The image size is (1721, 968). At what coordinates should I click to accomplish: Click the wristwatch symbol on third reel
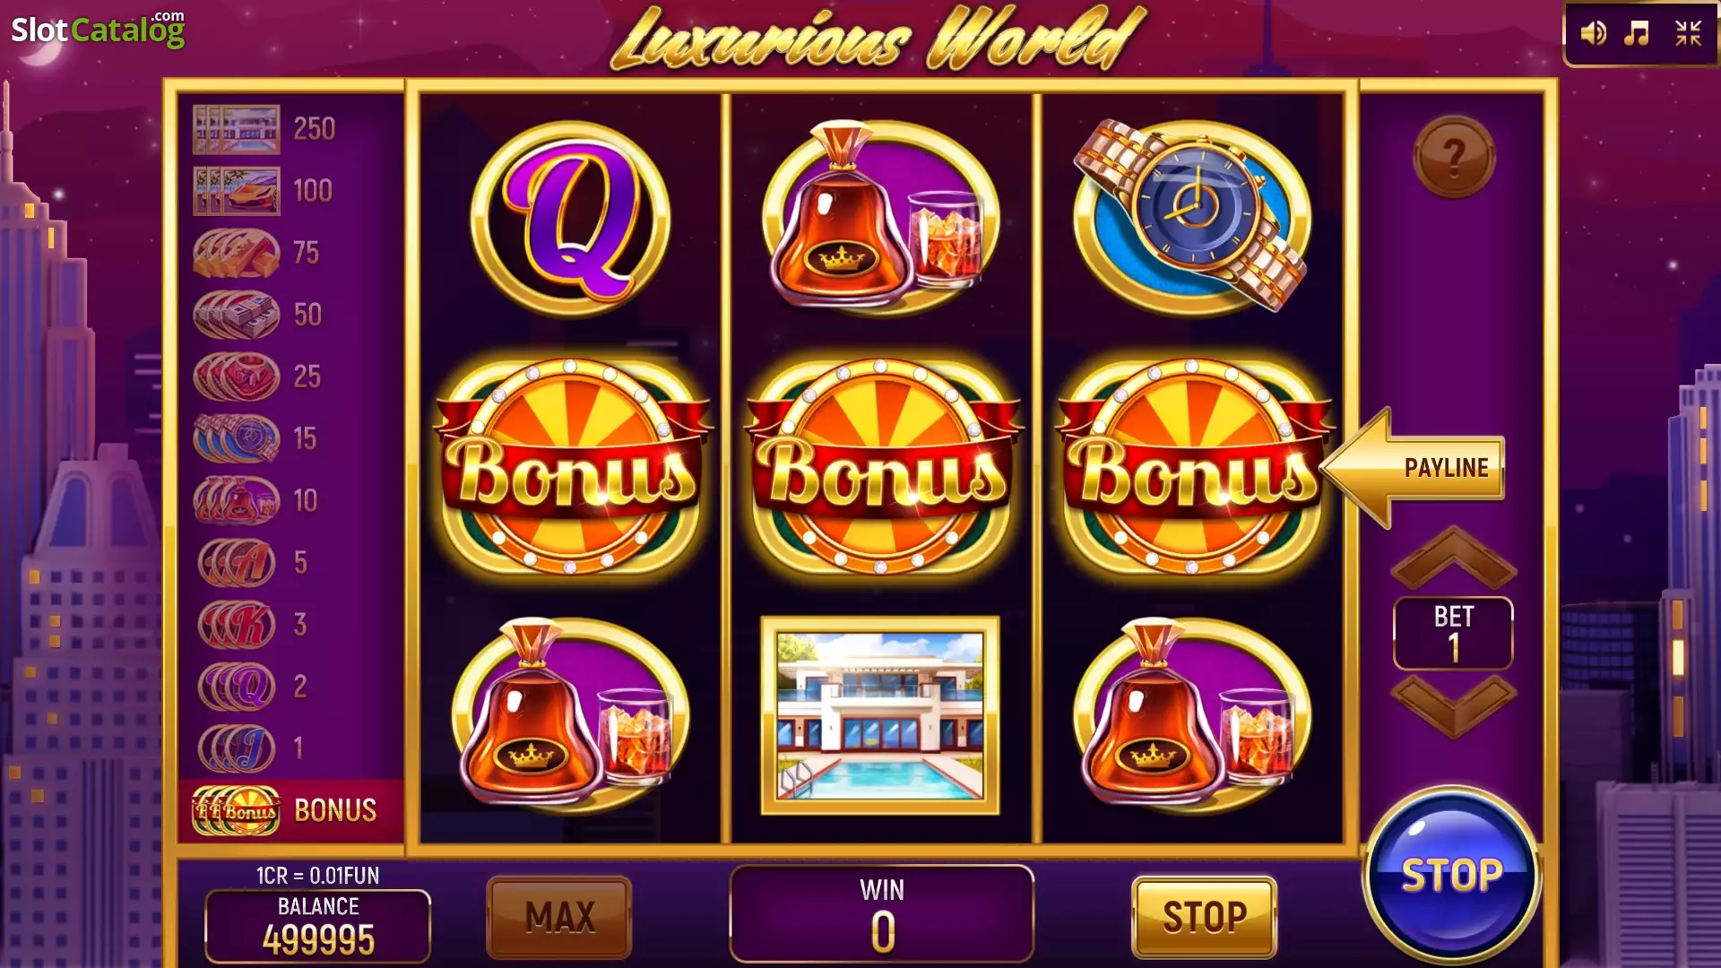tap(1192, 215)
